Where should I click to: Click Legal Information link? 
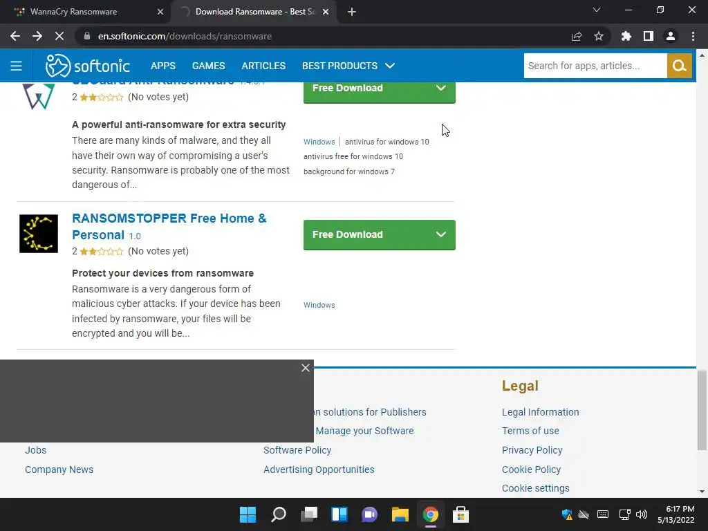[x=541, y=412]
